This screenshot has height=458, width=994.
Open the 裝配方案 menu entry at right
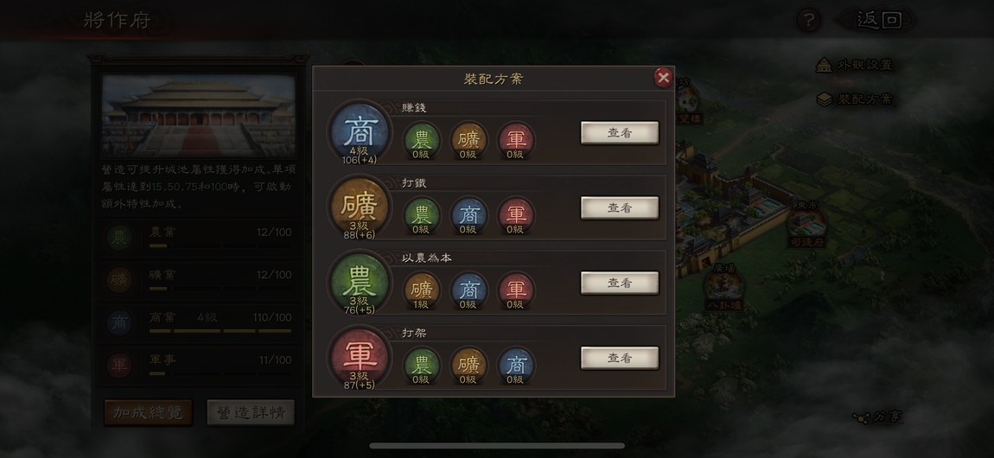coord(855,99)
